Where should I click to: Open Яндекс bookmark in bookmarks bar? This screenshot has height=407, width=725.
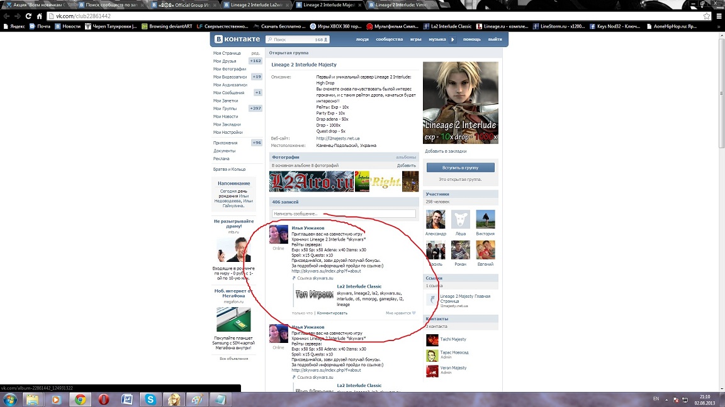[x=14, y=26]
